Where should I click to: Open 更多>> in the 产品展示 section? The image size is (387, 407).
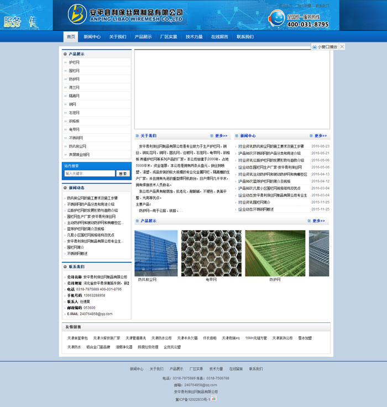(x=319, y=221)
